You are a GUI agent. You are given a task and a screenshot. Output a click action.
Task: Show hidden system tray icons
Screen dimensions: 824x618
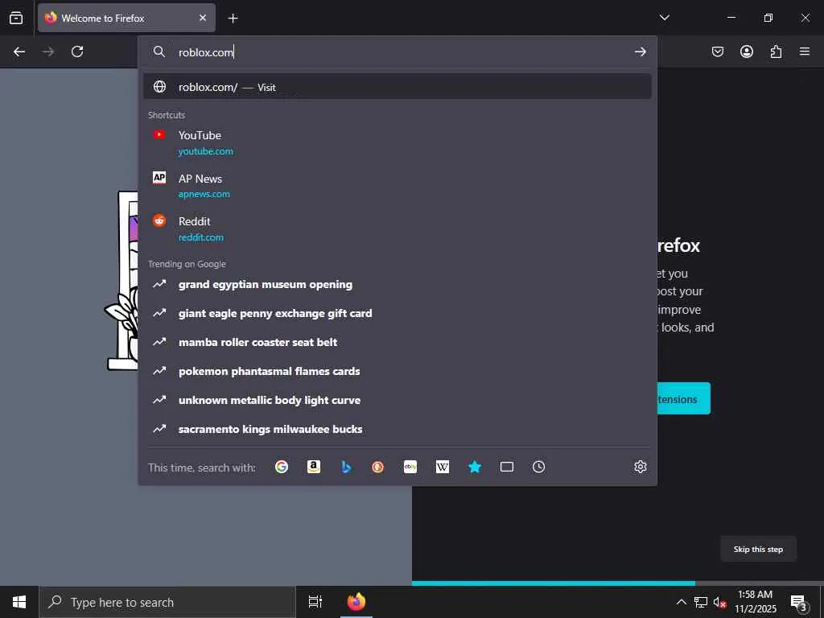(681, 602)
